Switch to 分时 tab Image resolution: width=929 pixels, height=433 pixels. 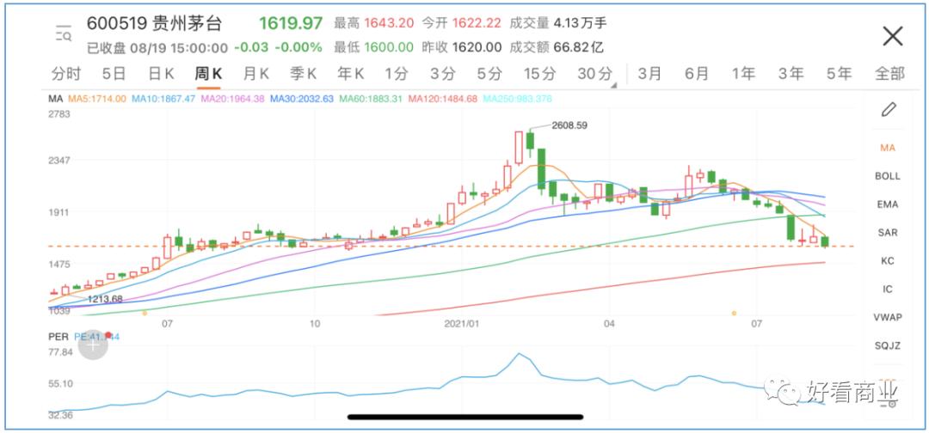pyautogui.click(x=65, y=73)
